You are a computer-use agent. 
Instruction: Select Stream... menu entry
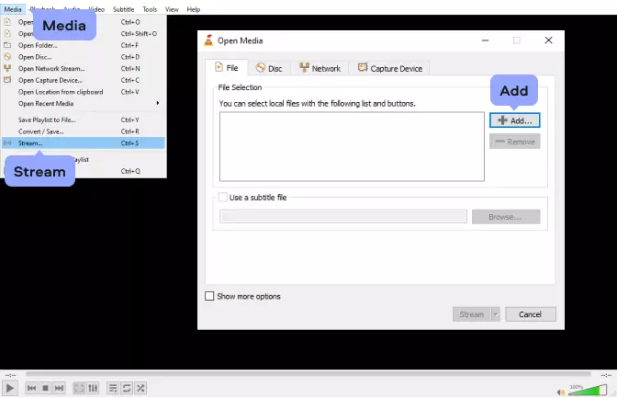tap(84, 143)
